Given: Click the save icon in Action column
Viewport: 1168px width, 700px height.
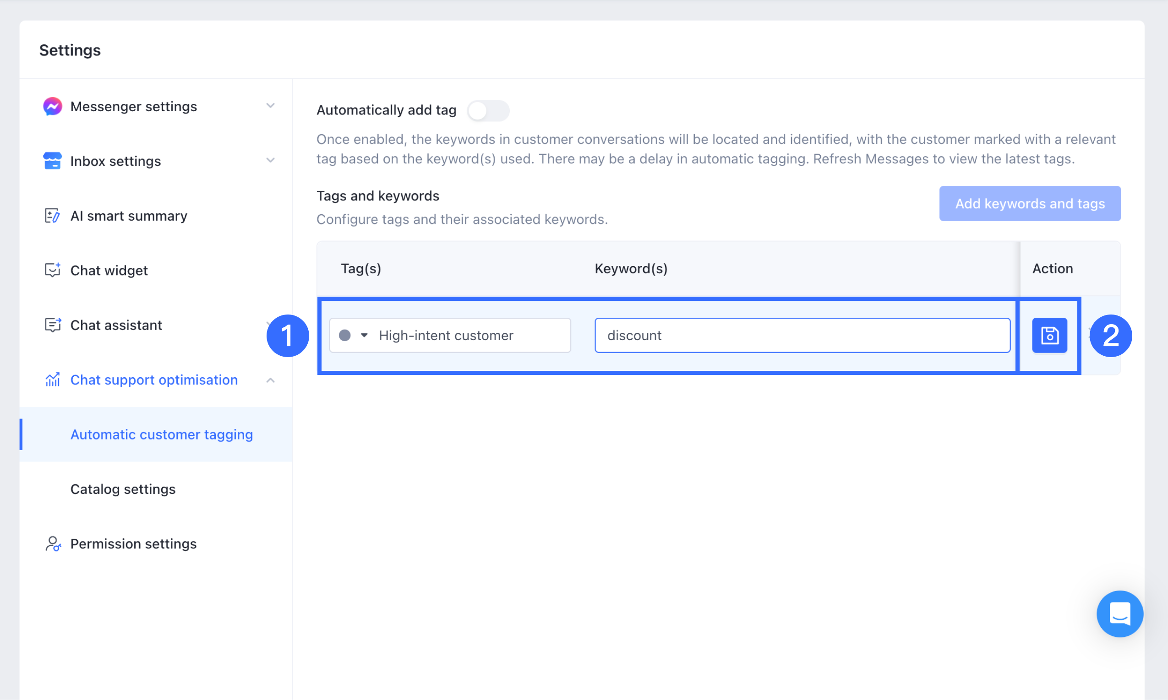Looking at the screenshot, I should click(1049, 336).
